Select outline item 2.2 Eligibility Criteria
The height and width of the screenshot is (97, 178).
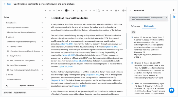point(14,46)
